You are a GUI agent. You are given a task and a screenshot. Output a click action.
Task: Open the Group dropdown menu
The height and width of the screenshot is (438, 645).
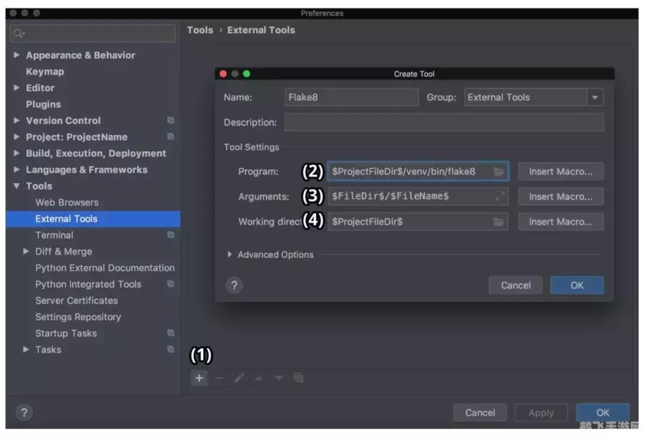tap(594, 97)
